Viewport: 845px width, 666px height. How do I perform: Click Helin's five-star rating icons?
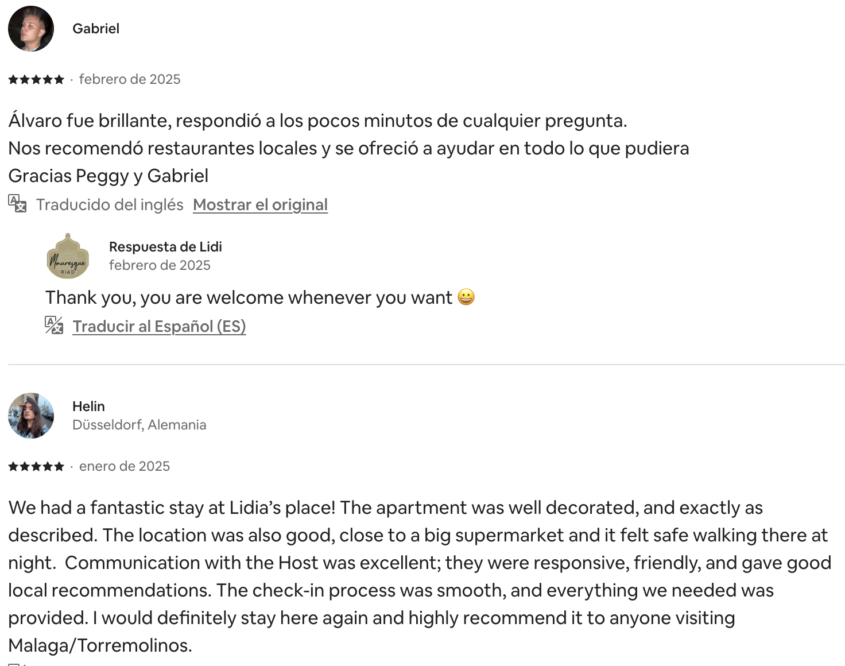point(36,467)
